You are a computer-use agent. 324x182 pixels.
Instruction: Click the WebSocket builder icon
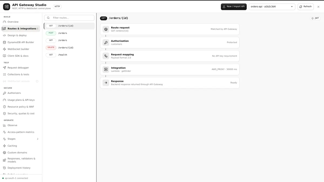(4, 49)
